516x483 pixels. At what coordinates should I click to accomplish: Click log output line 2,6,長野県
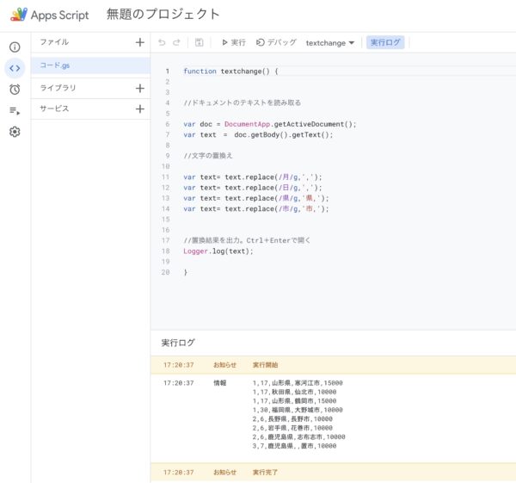[292, 418]
